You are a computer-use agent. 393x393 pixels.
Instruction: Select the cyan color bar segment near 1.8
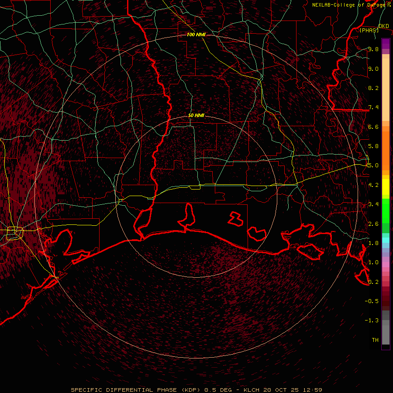click(386, 240)
